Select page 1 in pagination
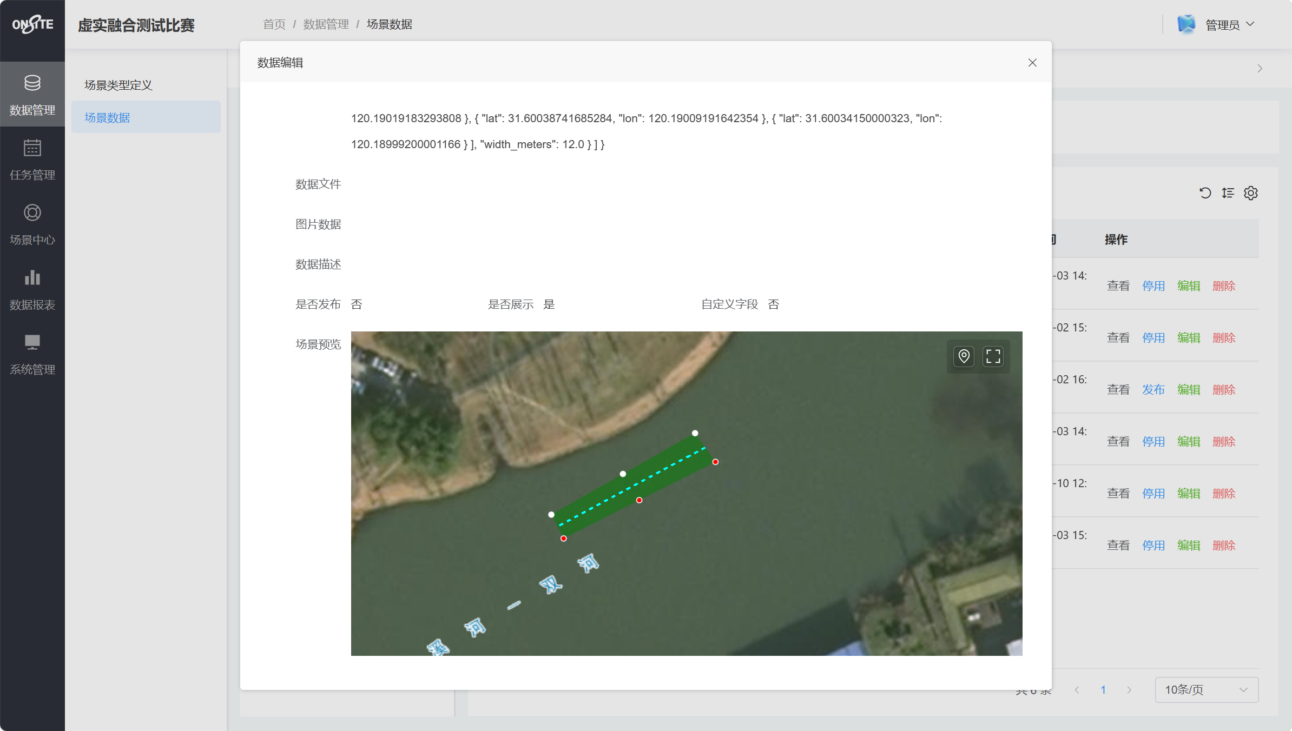This screenshot has width=1292, height=731. [x=1103, y=690]
